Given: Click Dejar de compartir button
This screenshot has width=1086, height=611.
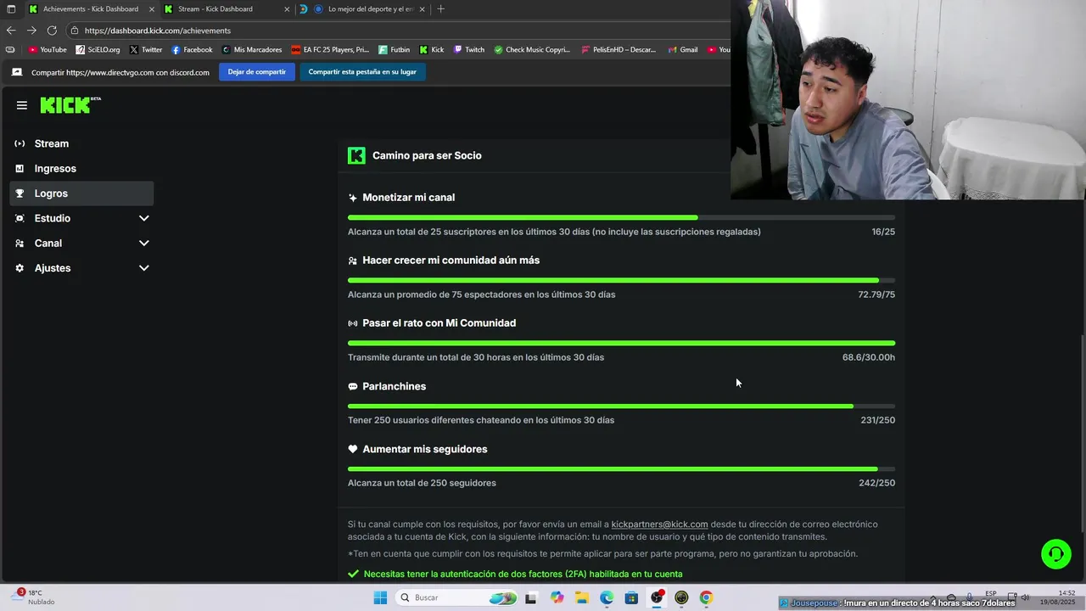Looking at the screenshot, I should click(257, 72).
